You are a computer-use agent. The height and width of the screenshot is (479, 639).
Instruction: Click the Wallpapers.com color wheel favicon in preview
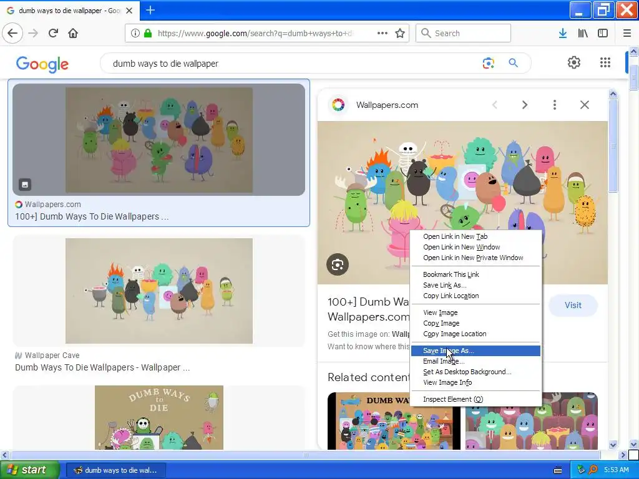coord(338,105)
